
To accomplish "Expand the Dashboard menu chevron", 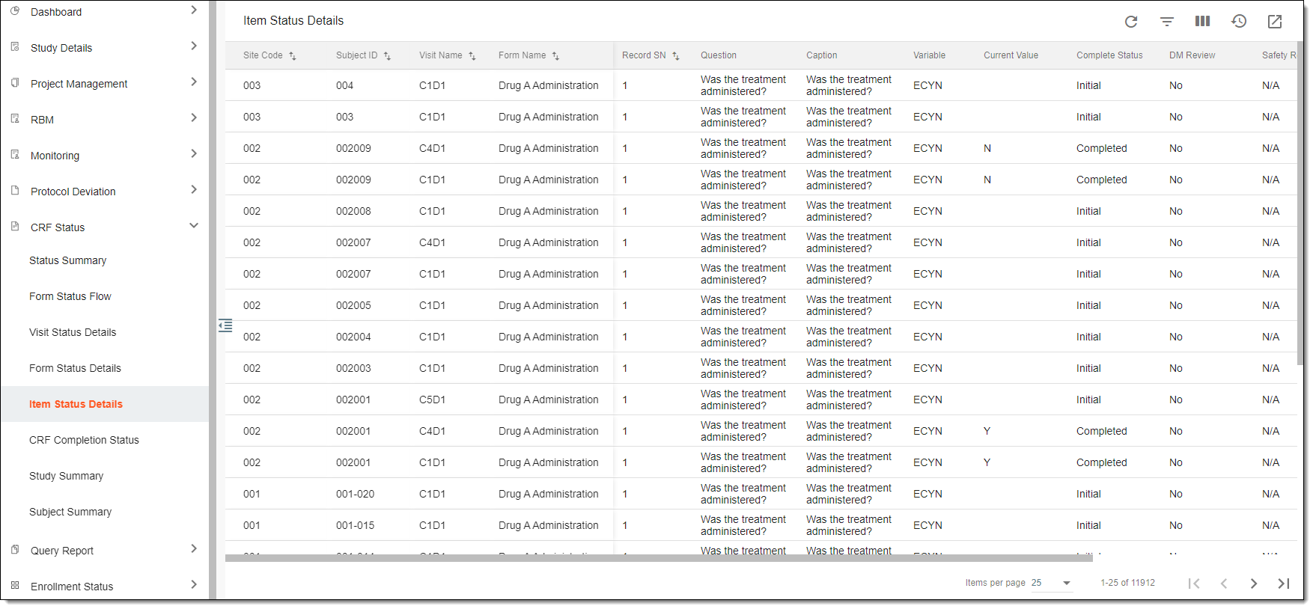I will click(194, 10).
